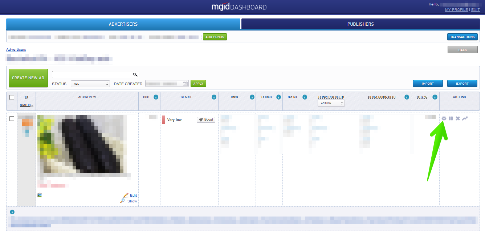Click the BACK button
The image size is (485, 231).
(462, 50)
